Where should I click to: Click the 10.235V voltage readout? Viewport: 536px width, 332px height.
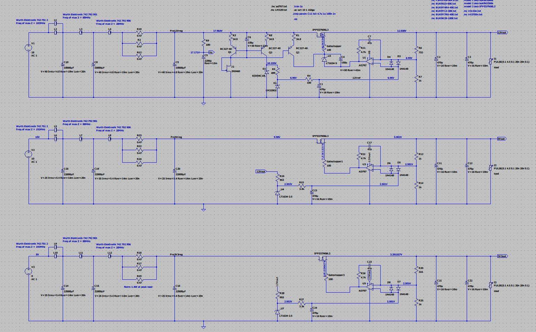tap(272, 63)
